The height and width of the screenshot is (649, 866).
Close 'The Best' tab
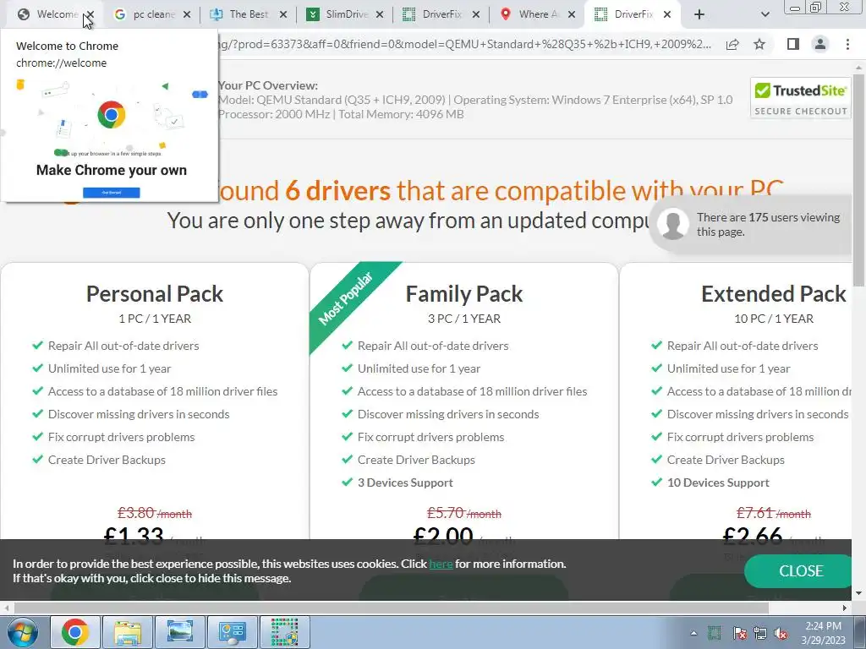click(283, 15)
